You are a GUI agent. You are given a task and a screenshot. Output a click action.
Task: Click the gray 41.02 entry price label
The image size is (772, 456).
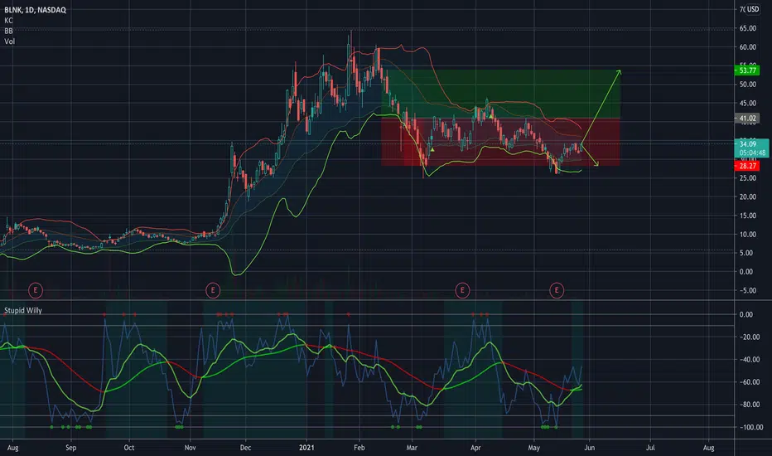[x=747, y=119]
